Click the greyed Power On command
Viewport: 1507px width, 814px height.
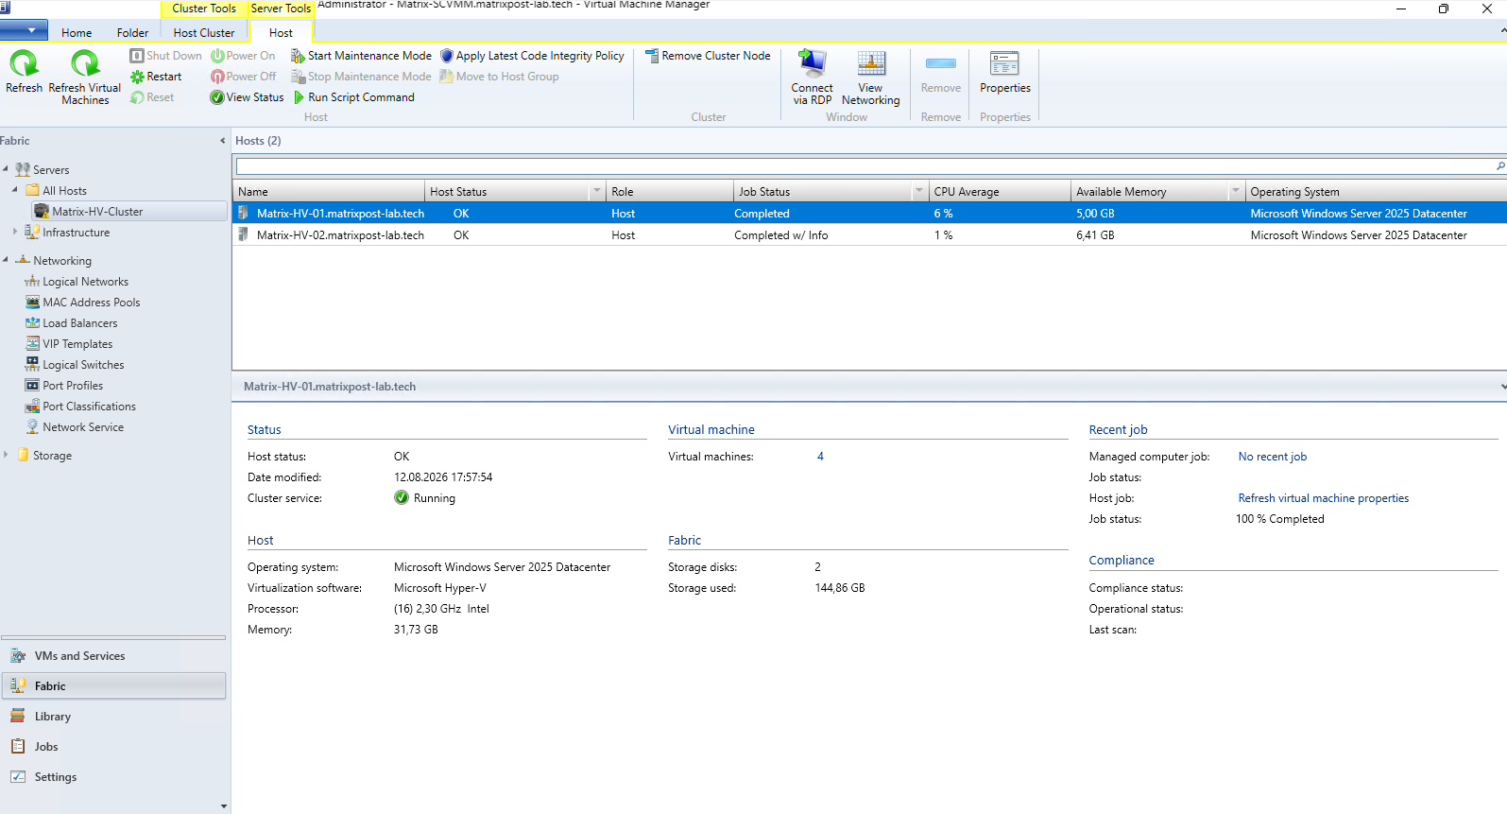pyautogui.click(x=243, y=56)
